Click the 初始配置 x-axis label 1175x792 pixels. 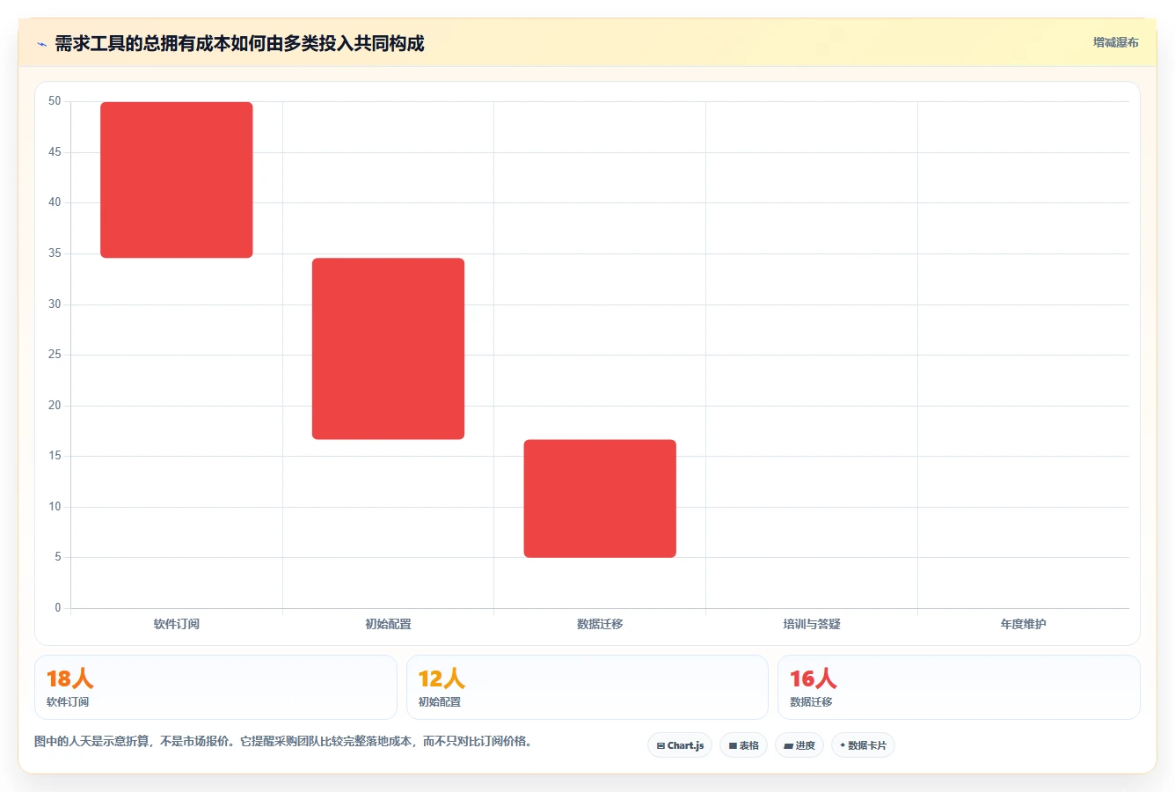(x=388, y=624)
